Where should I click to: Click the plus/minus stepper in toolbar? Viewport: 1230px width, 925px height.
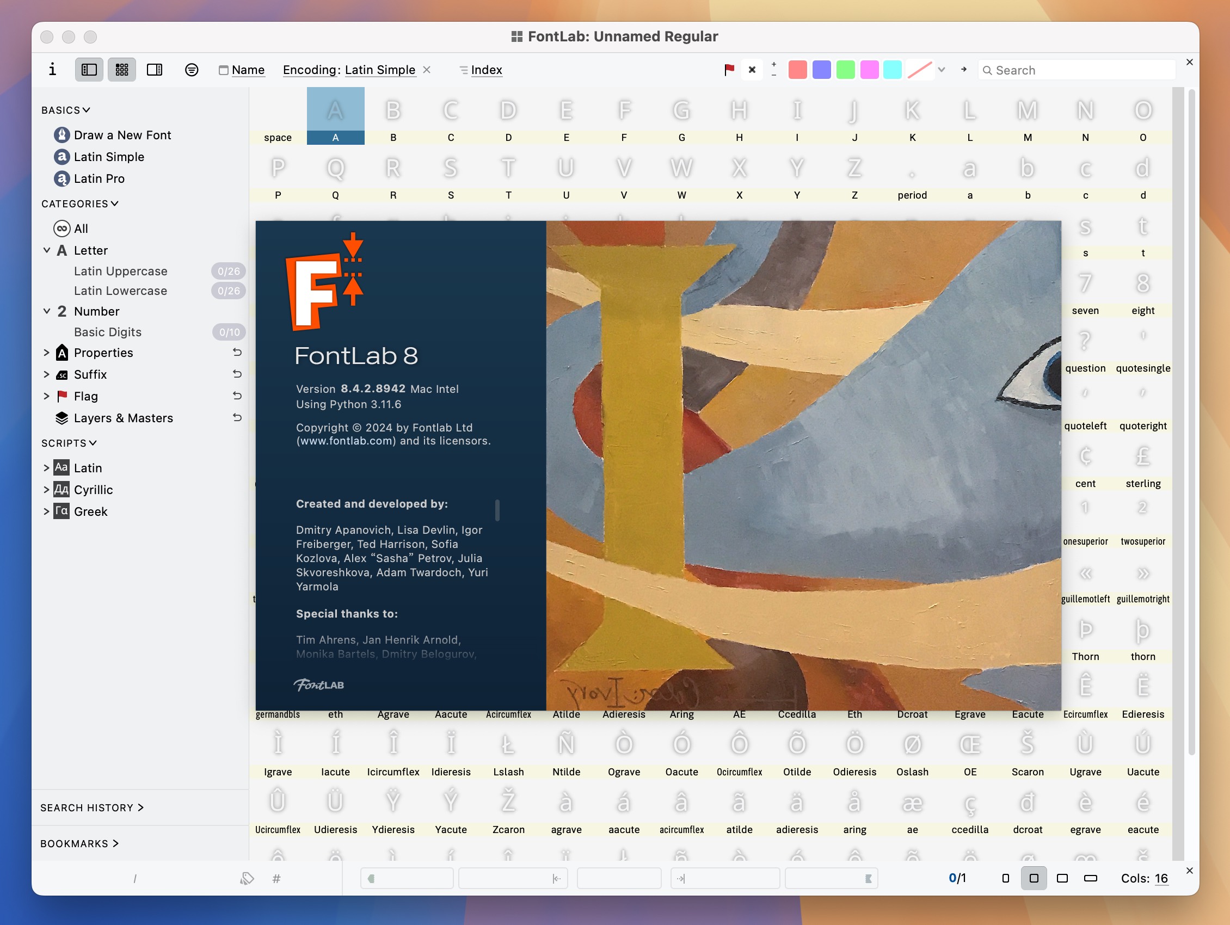[x=774, y=70]
